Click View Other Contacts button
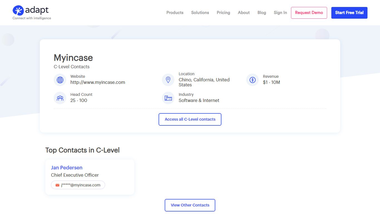Viewport: 380px width, 214px height. pyautogui.click(x=190, y=205)
